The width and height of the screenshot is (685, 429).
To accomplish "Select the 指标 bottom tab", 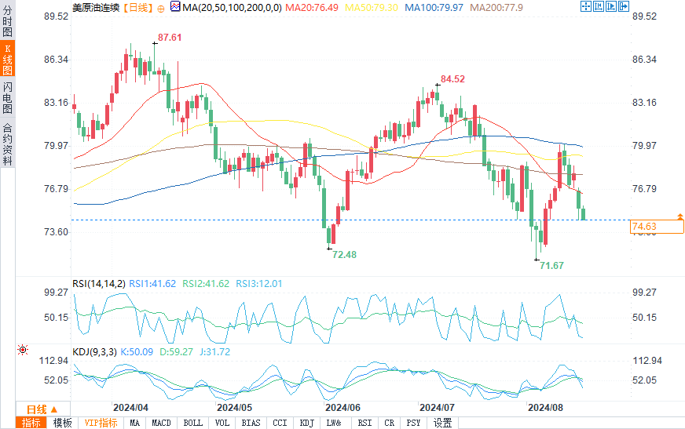I will click(31, 423).
